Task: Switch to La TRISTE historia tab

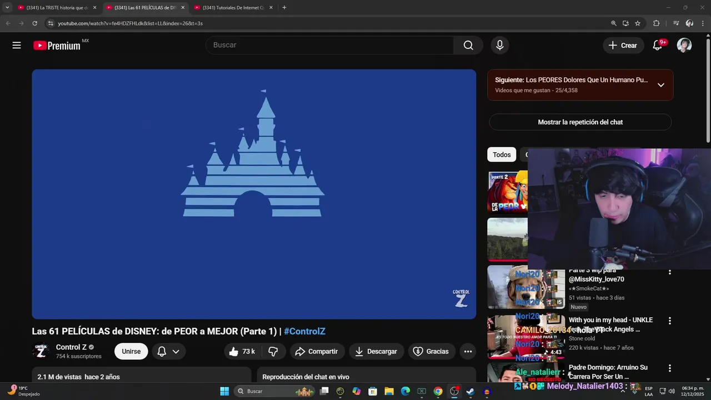Action: [x=57, y=8]
